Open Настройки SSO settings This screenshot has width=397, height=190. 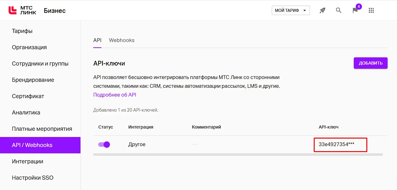tap(33, 178)
